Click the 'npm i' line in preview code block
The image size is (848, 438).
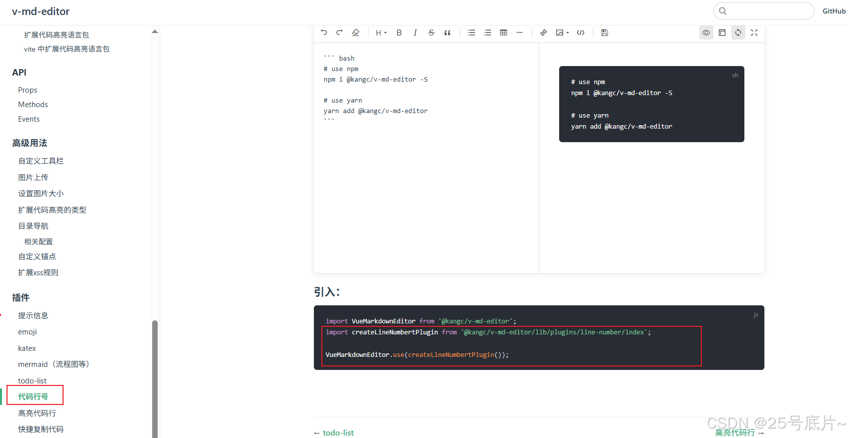point(621,93)
